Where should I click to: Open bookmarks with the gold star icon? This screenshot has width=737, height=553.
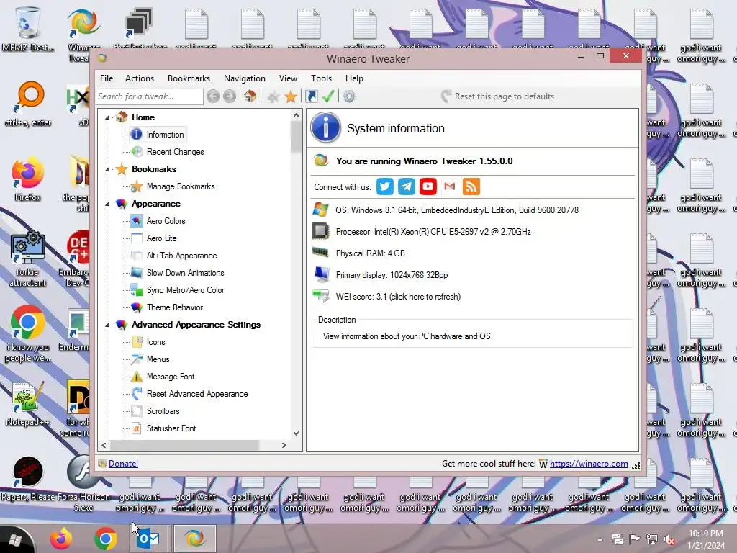[291, 97]
